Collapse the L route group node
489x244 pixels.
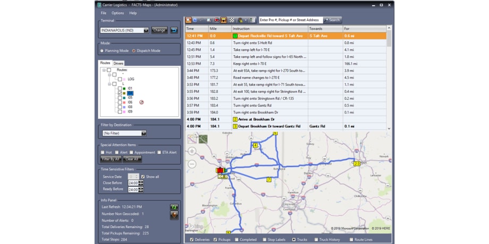point(109,84)
